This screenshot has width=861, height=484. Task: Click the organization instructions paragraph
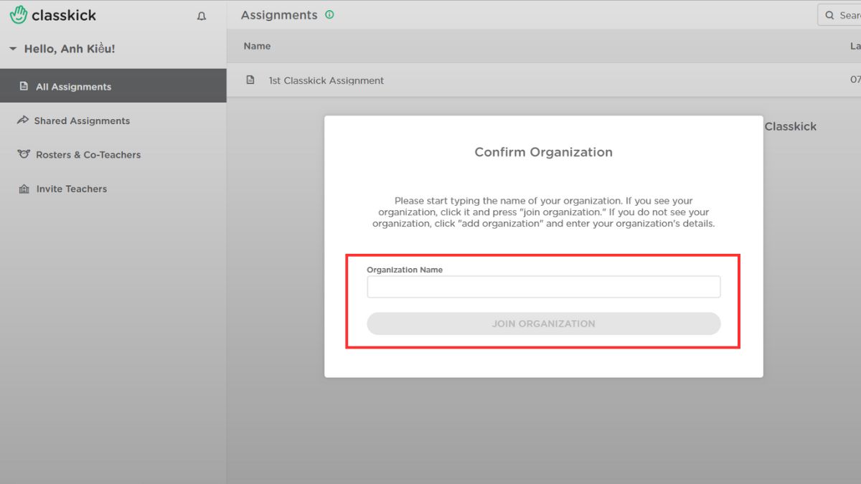tap(544, 212)
